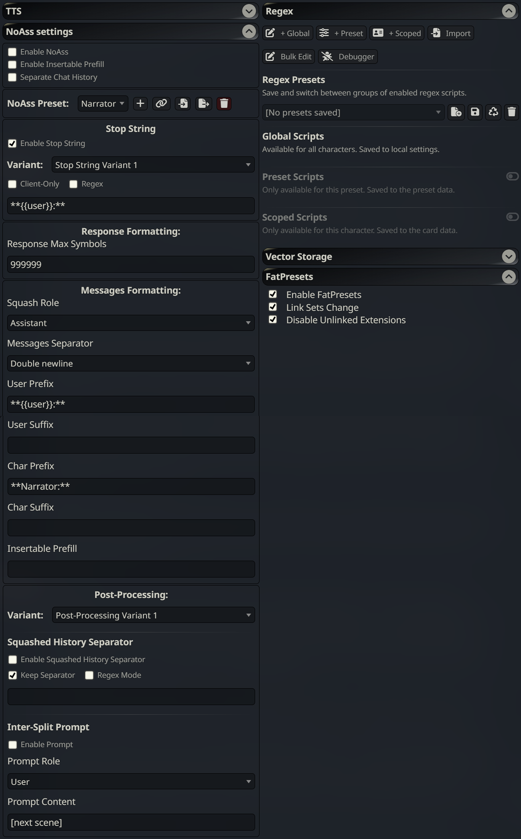This screenshot has height=839, width=521.
Task: Toggle the Preset Scripts switch
Action: click(x=512, y=176)
